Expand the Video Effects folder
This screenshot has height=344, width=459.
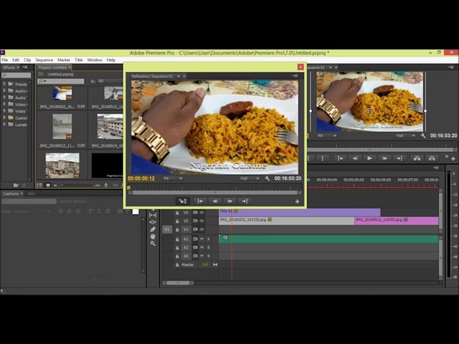click(x=5, y=104)
